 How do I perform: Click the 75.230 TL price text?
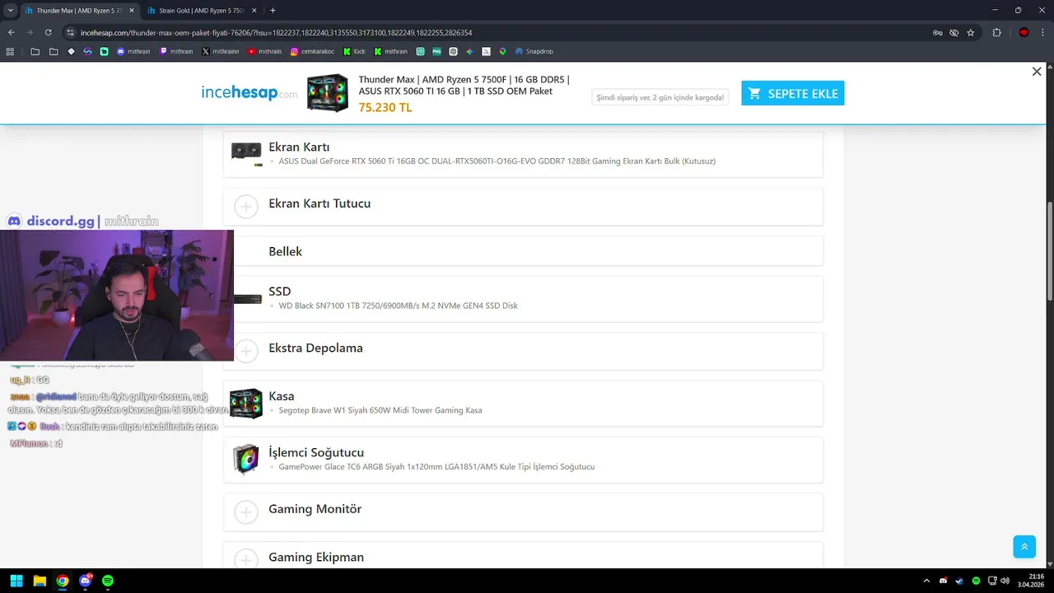(x=385, y=108)
